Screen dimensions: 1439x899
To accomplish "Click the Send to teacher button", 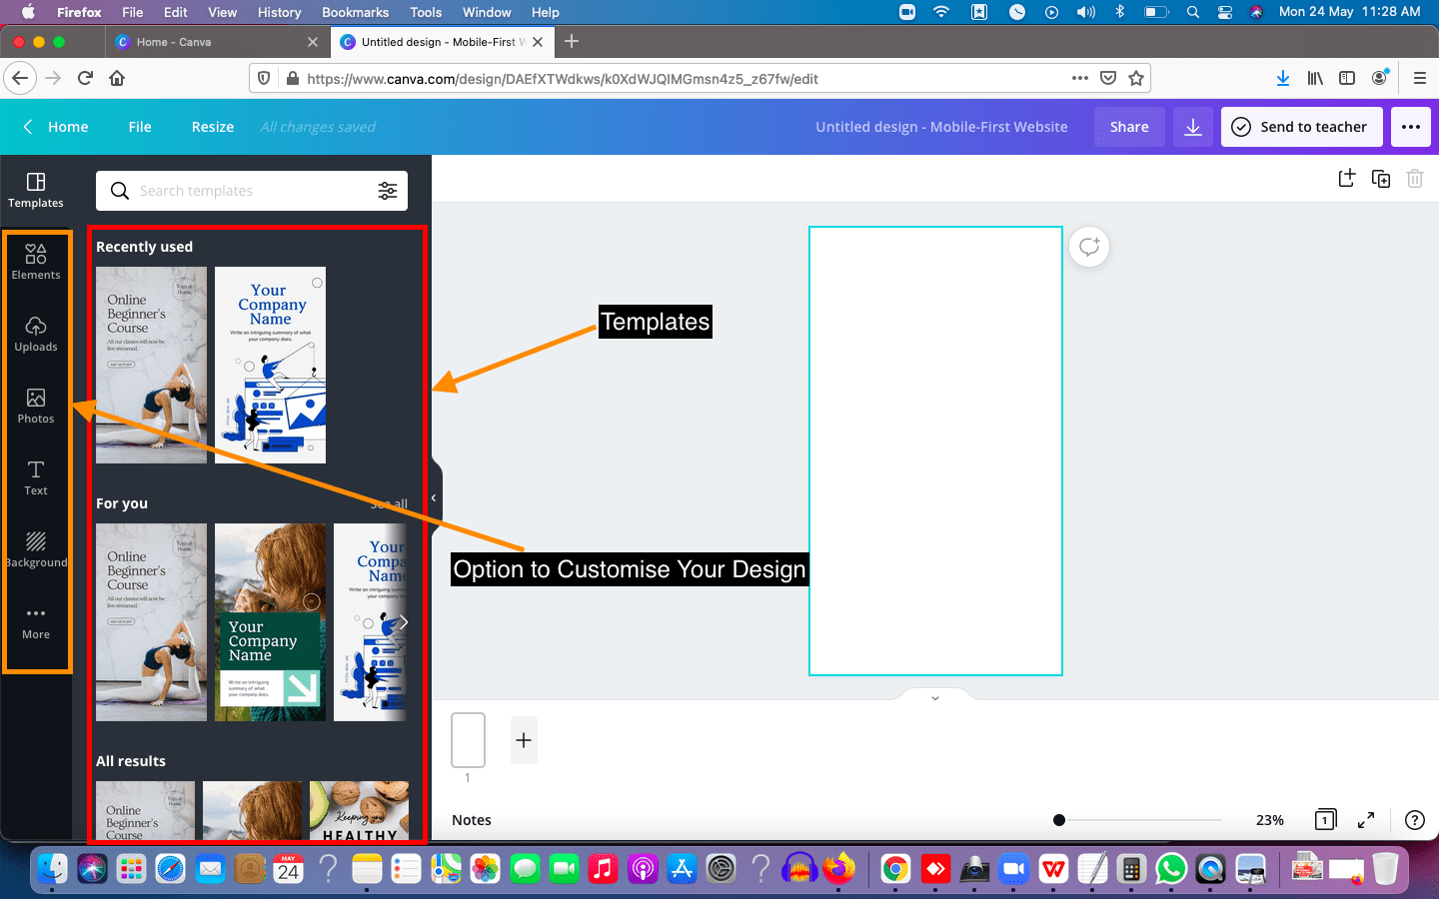I will point(1301,127).
